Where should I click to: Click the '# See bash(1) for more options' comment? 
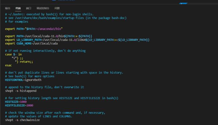30,76
